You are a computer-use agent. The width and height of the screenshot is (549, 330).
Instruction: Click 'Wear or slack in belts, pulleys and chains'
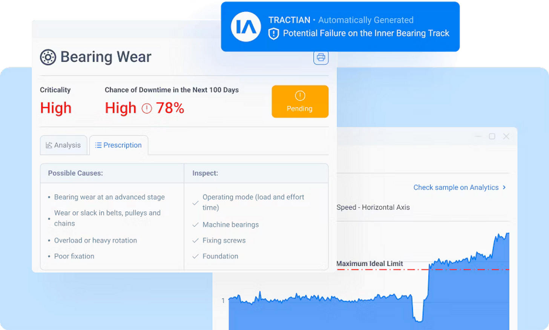point(107,218)
